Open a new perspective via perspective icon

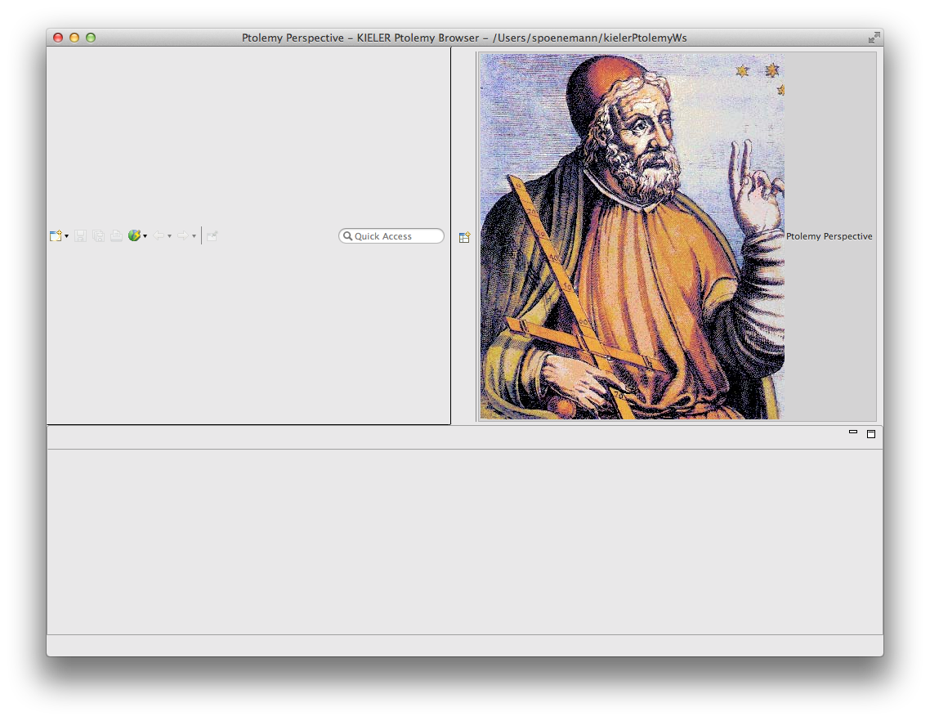(x=464, y=236)
